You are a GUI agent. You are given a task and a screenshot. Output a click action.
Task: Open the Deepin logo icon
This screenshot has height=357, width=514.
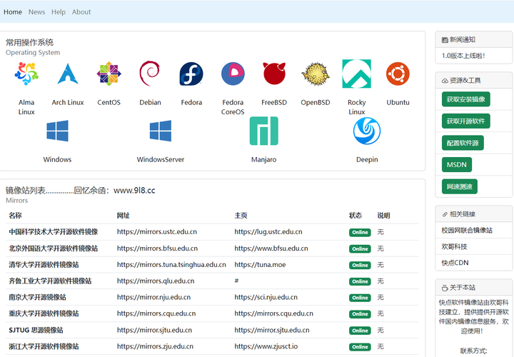pos(367,131)
